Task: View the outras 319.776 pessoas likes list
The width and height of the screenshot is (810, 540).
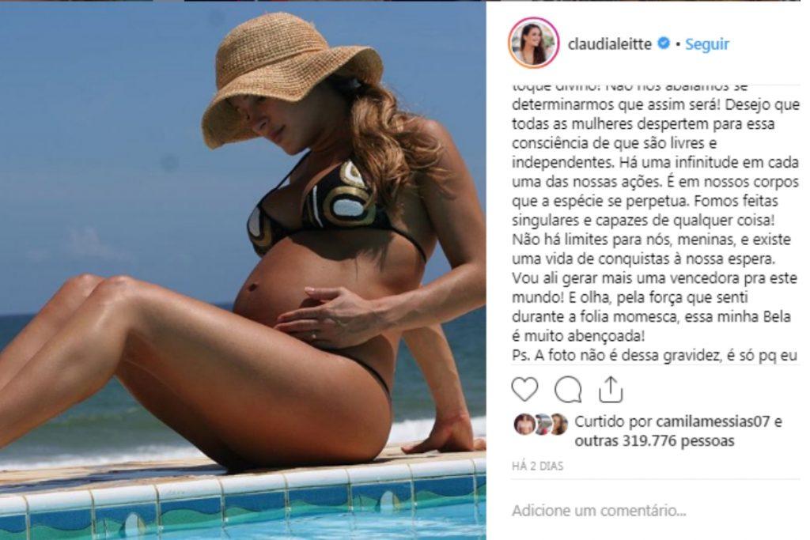Action: pos(654,441)
